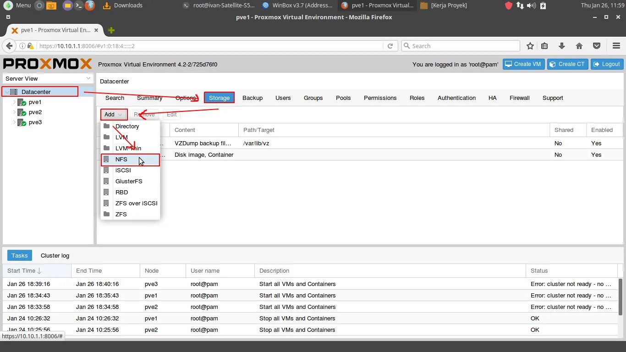Launch Firefox from the panel launcher
The image size is (626, 352).
point(90,5)
